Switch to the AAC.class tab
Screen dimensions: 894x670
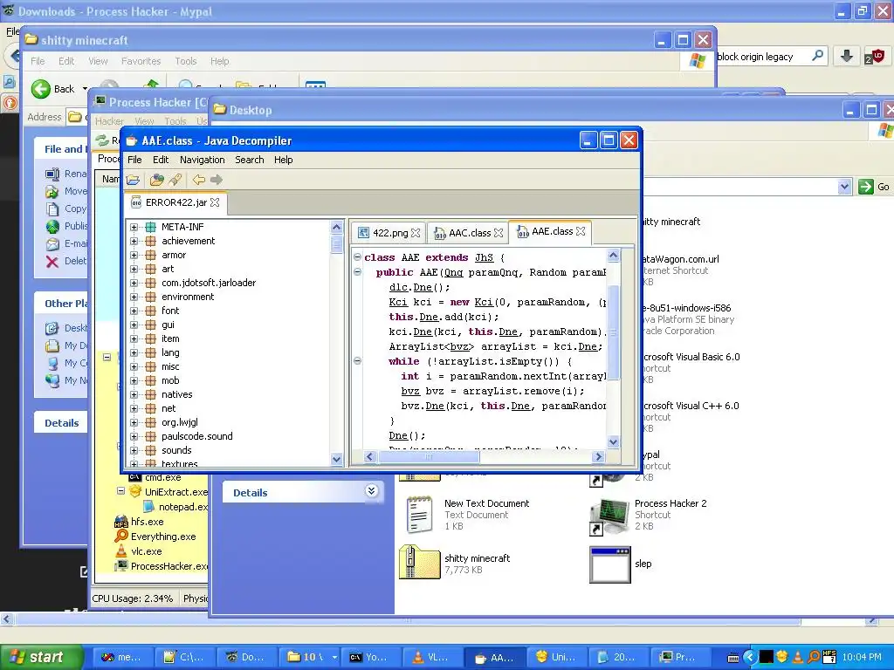pos(469,233)
